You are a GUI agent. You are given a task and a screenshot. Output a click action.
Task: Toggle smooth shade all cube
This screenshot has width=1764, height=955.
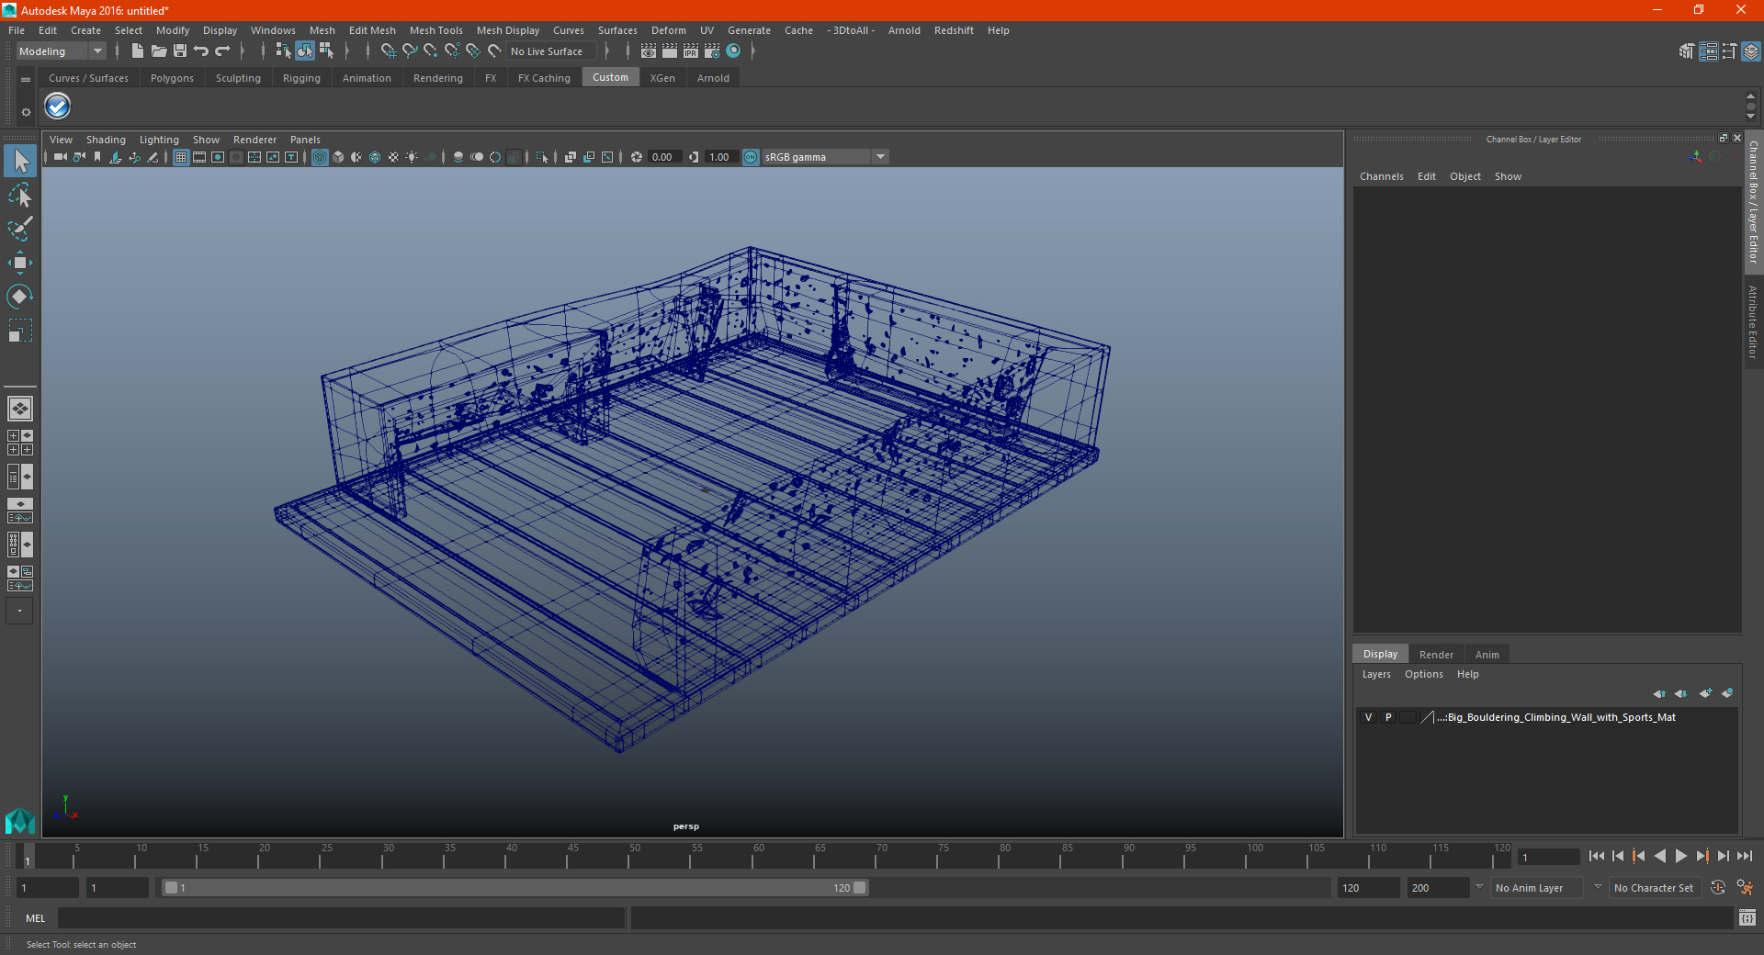coord(338,157)
